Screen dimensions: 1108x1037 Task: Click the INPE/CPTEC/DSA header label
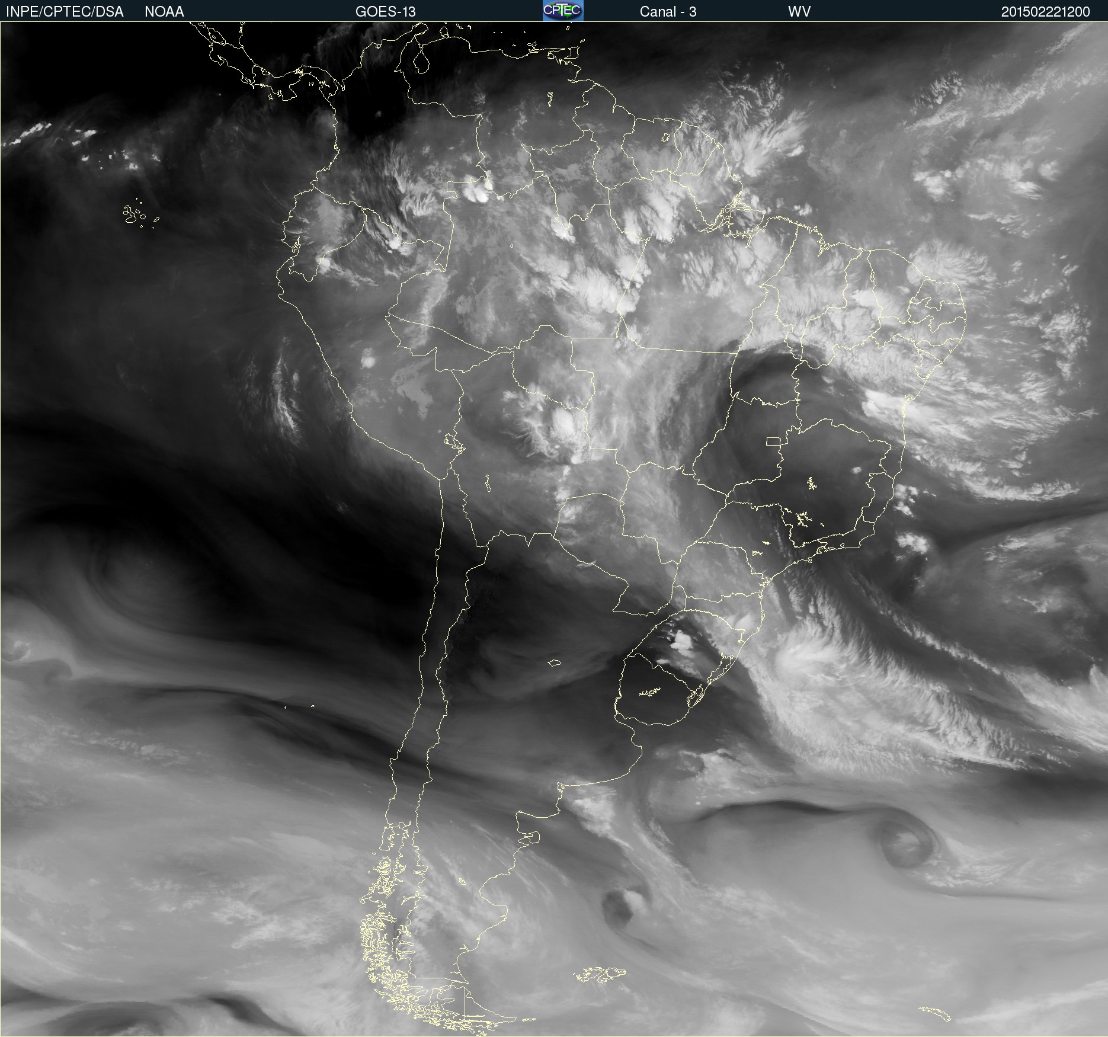(65, 11)
